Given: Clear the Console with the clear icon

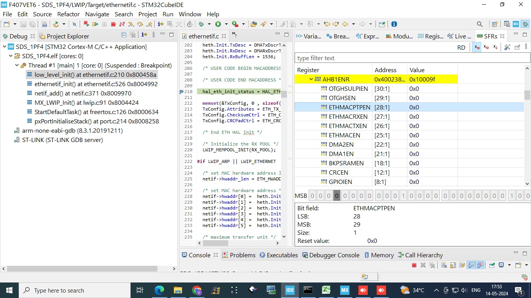Looking at the screenshot, I should click(x=444, y=265).
